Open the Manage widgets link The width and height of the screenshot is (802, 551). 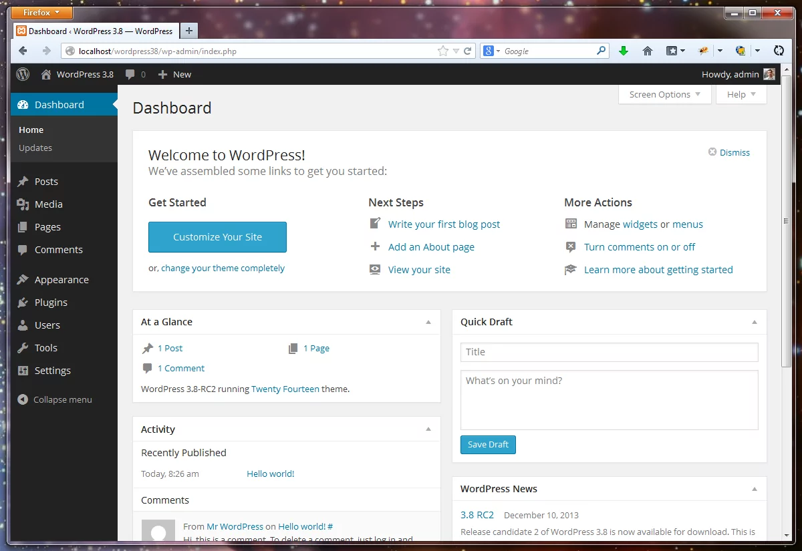[640, 224]
